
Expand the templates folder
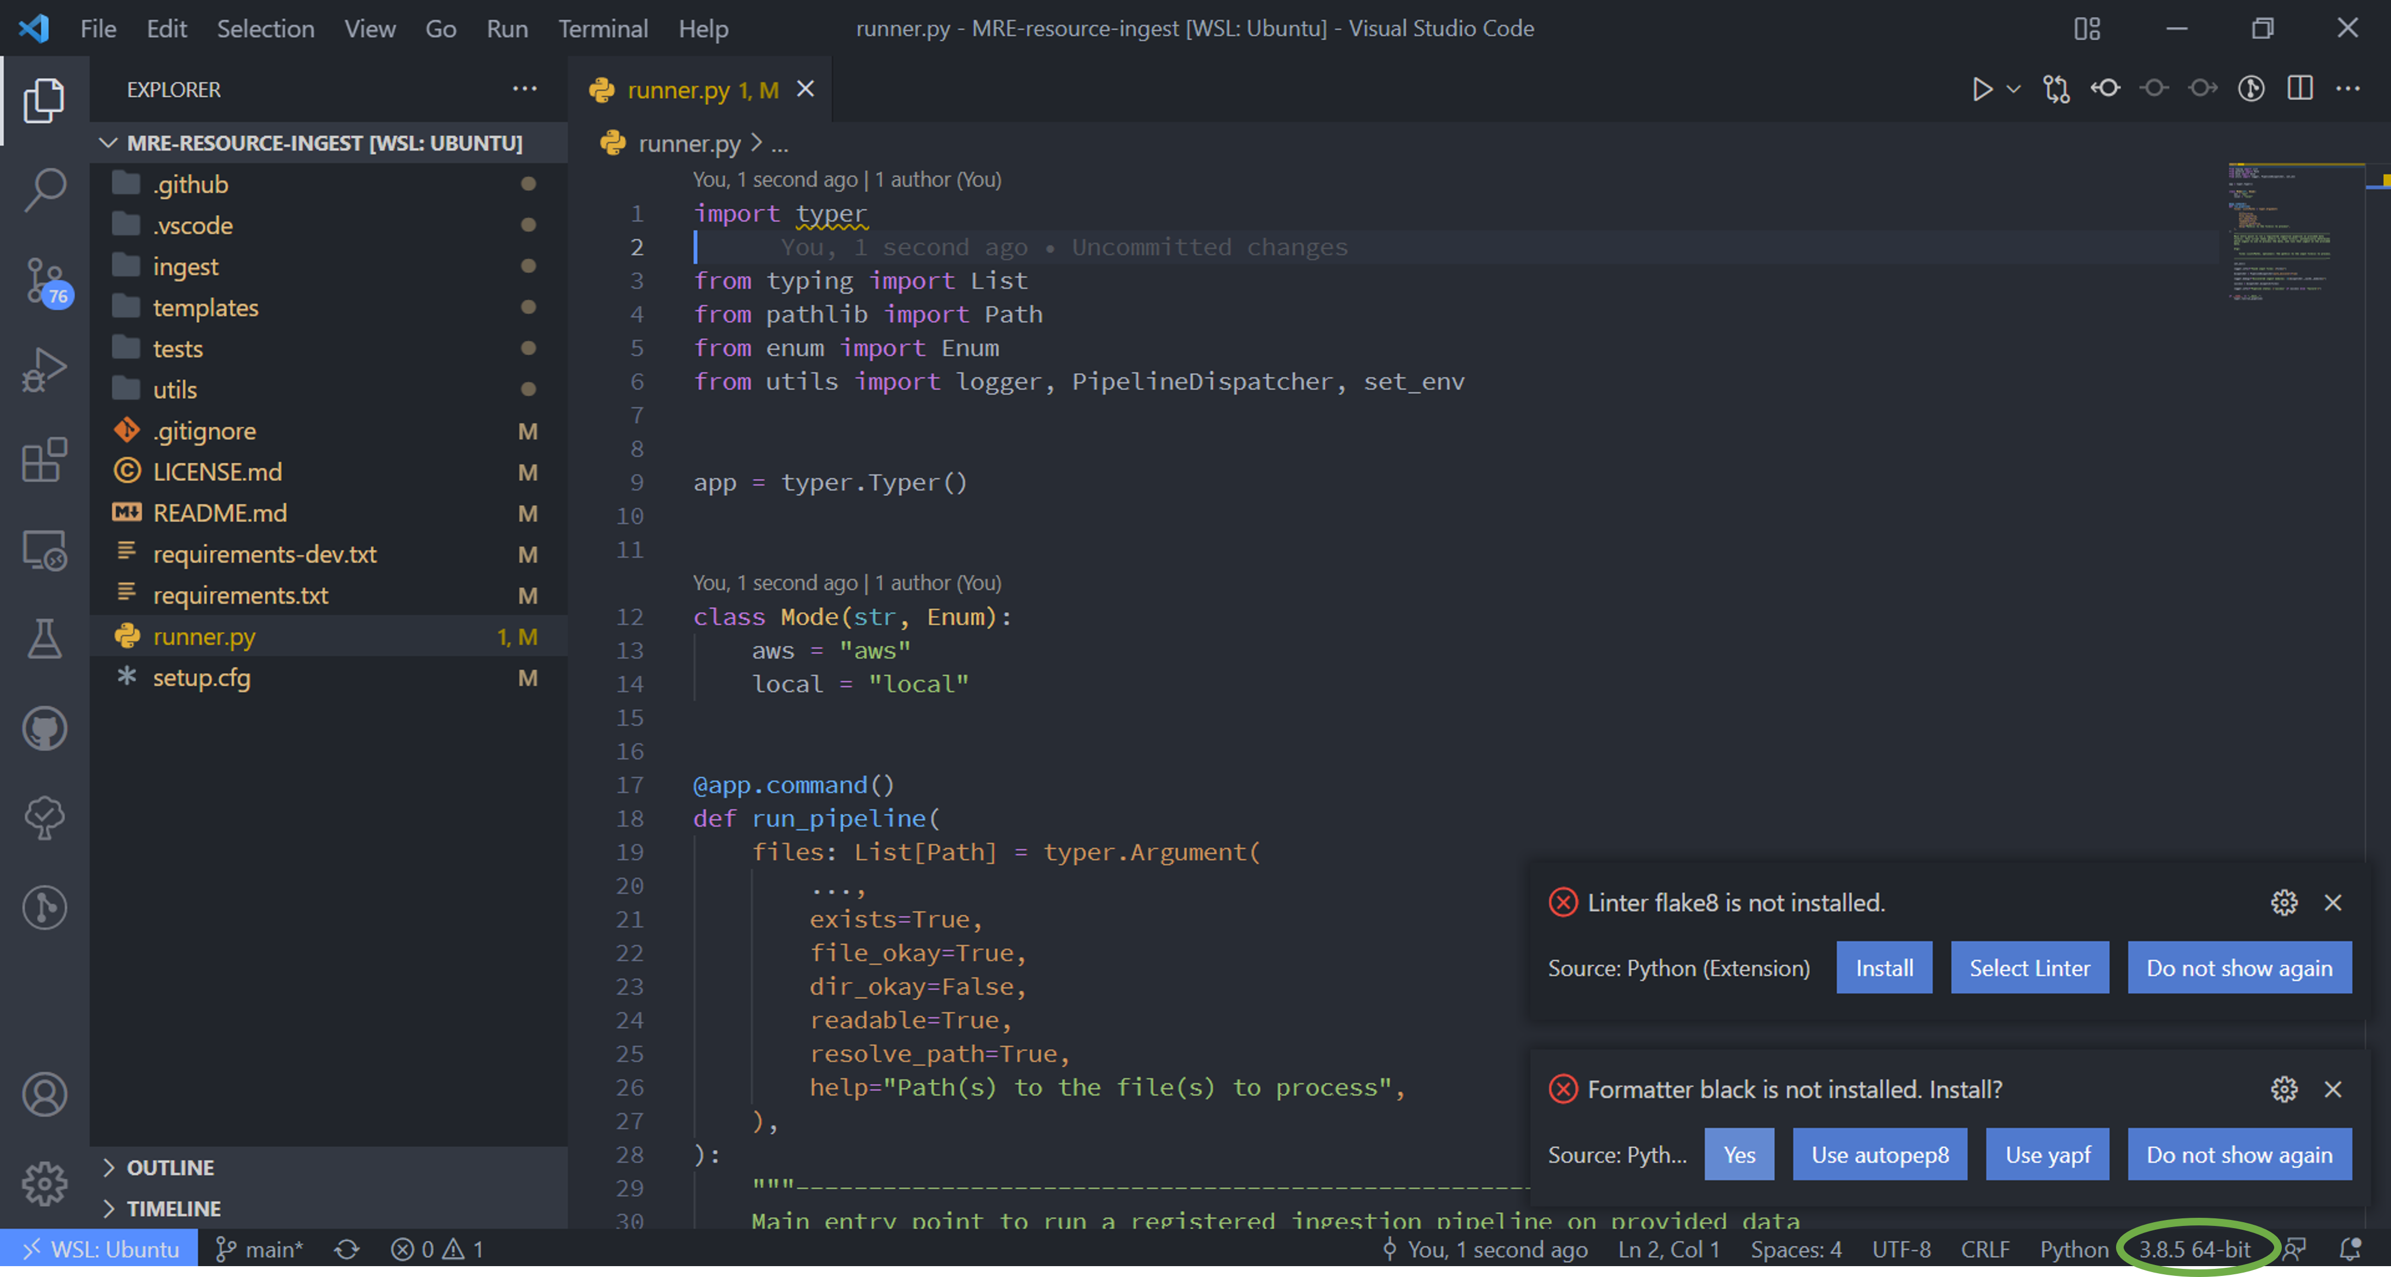click(329, 307)
